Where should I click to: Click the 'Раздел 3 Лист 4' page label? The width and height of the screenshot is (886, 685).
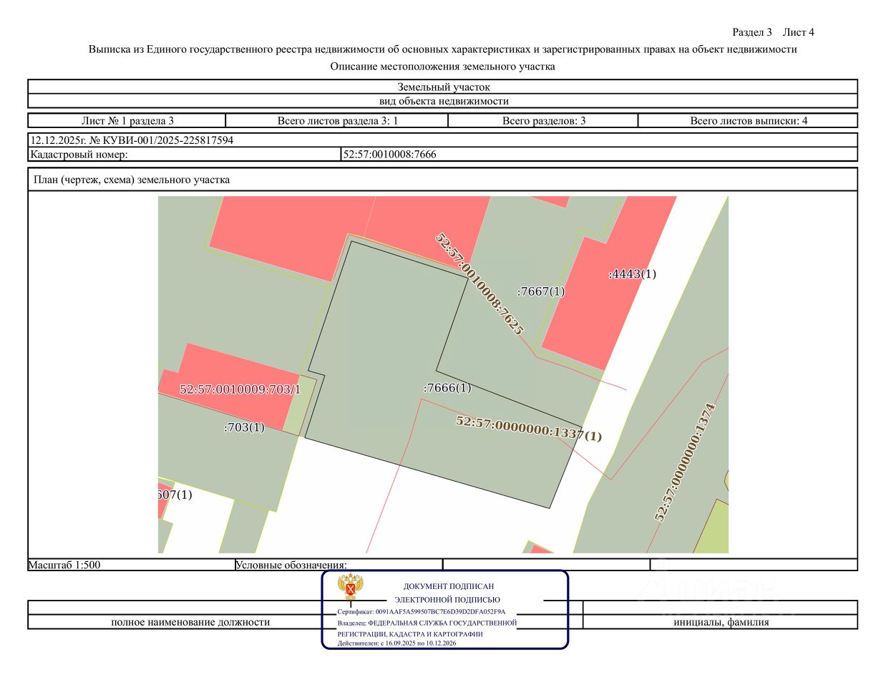[x=773, y=32]
